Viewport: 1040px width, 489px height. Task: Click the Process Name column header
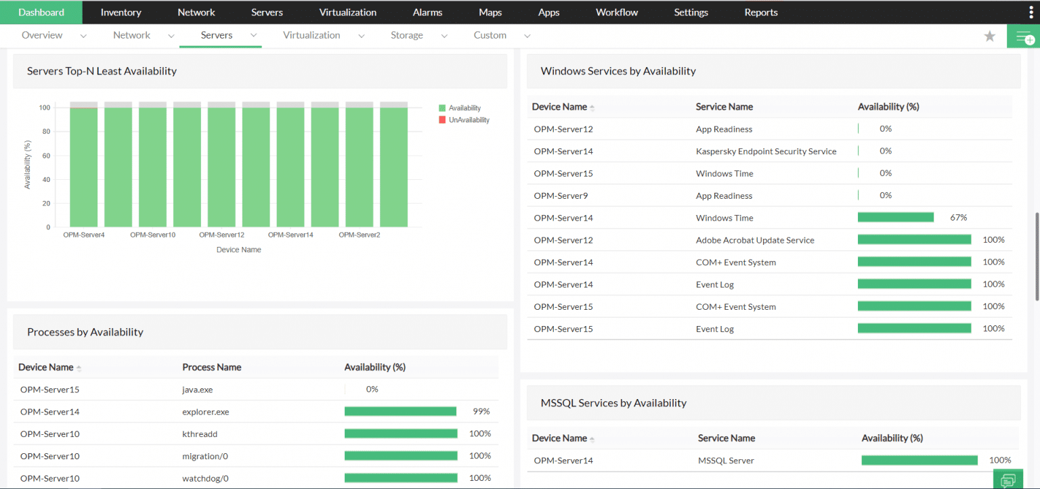point(212,367)
